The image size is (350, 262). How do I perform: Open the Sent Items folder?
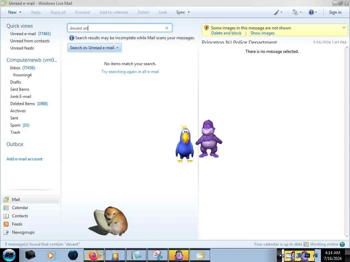pyautogui.click(x=19, y=89)
